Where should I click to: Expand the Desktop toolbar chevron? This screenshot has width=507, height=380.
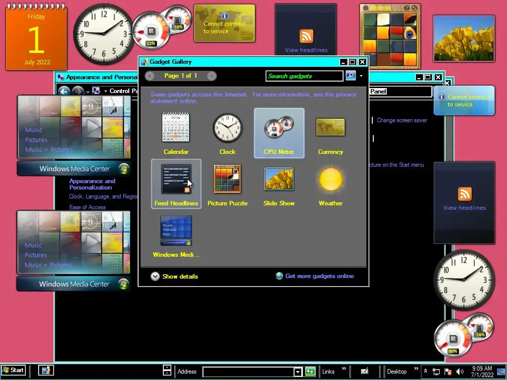(x=416, y=368)
